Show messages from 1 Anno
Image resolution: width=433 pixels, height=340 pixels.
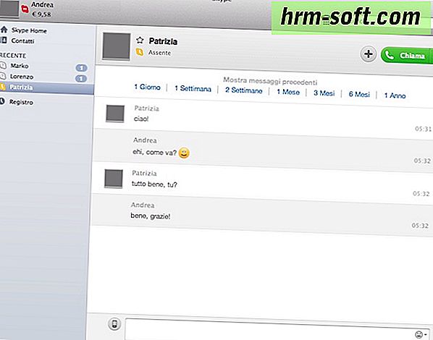click(395, 95)
